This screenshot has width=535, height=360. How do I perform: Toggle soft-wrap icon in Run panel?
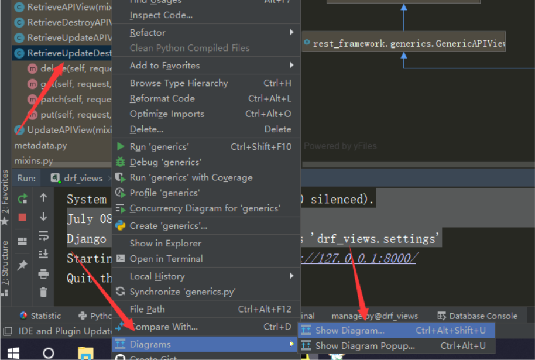43,235
